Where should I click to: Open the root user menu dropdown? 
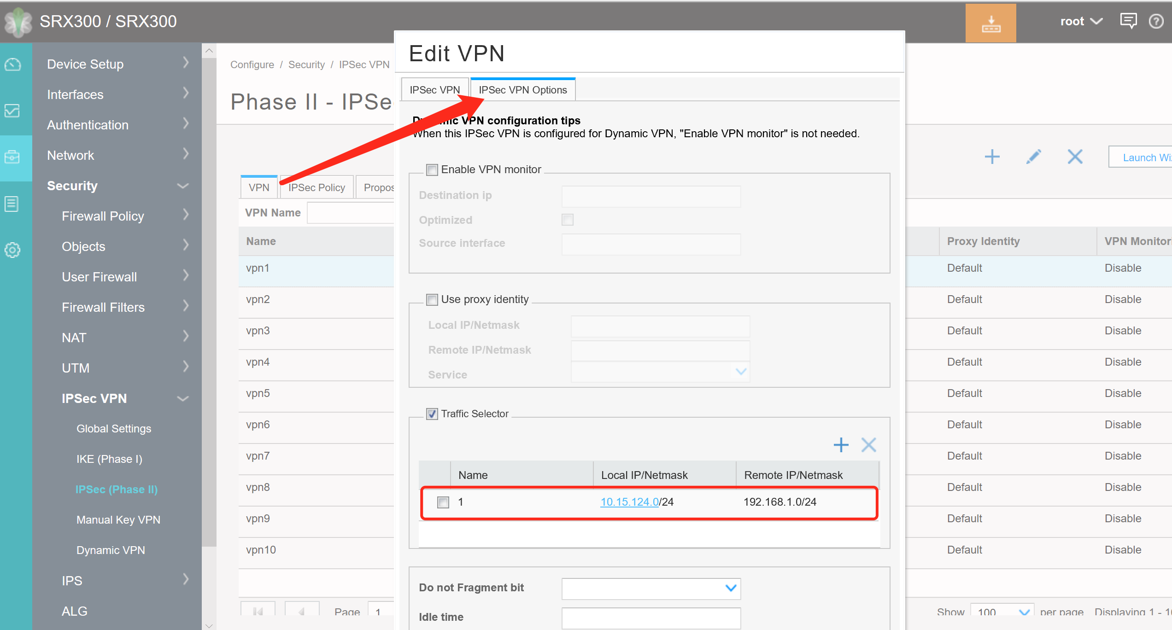1081,21
